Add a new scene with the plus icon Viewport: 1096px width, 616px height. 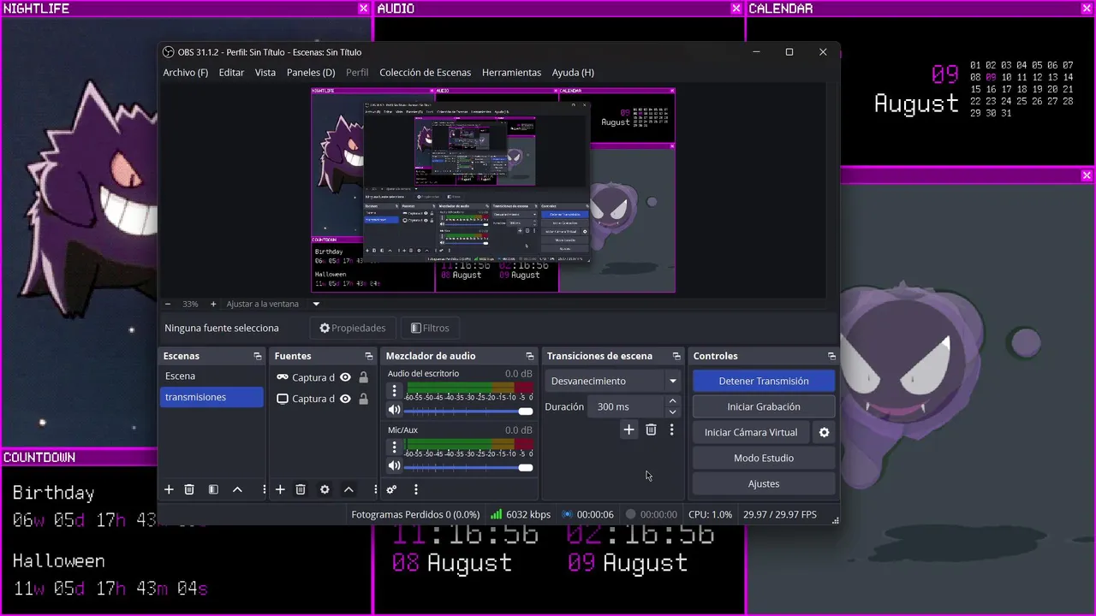click(x=169, y=489)
